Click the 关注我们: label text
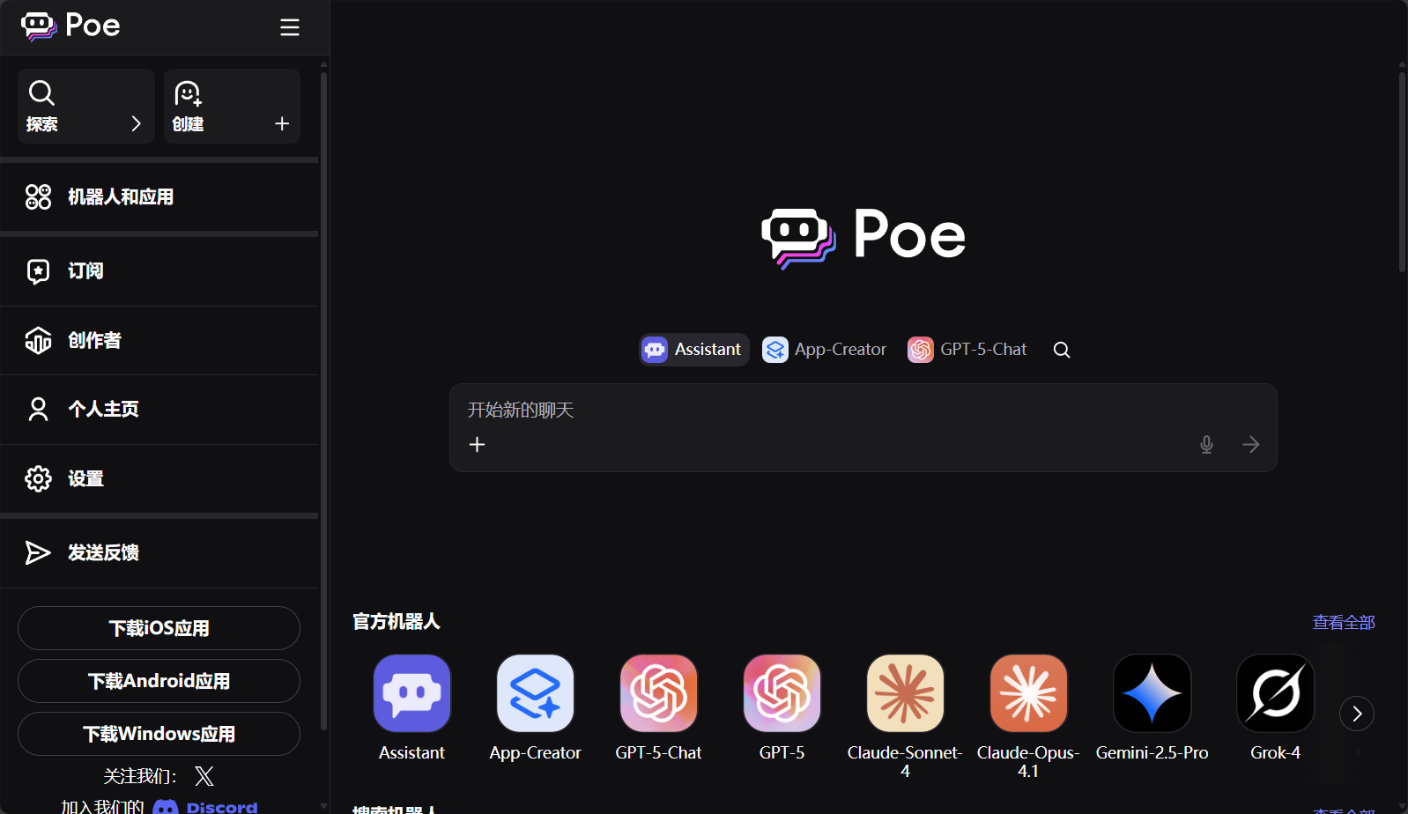Viewport: 1408px width, 814px height. [x=140, y=776]
